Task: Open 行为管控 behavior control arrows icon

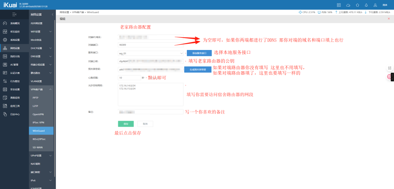Action: tap(5, 81)
